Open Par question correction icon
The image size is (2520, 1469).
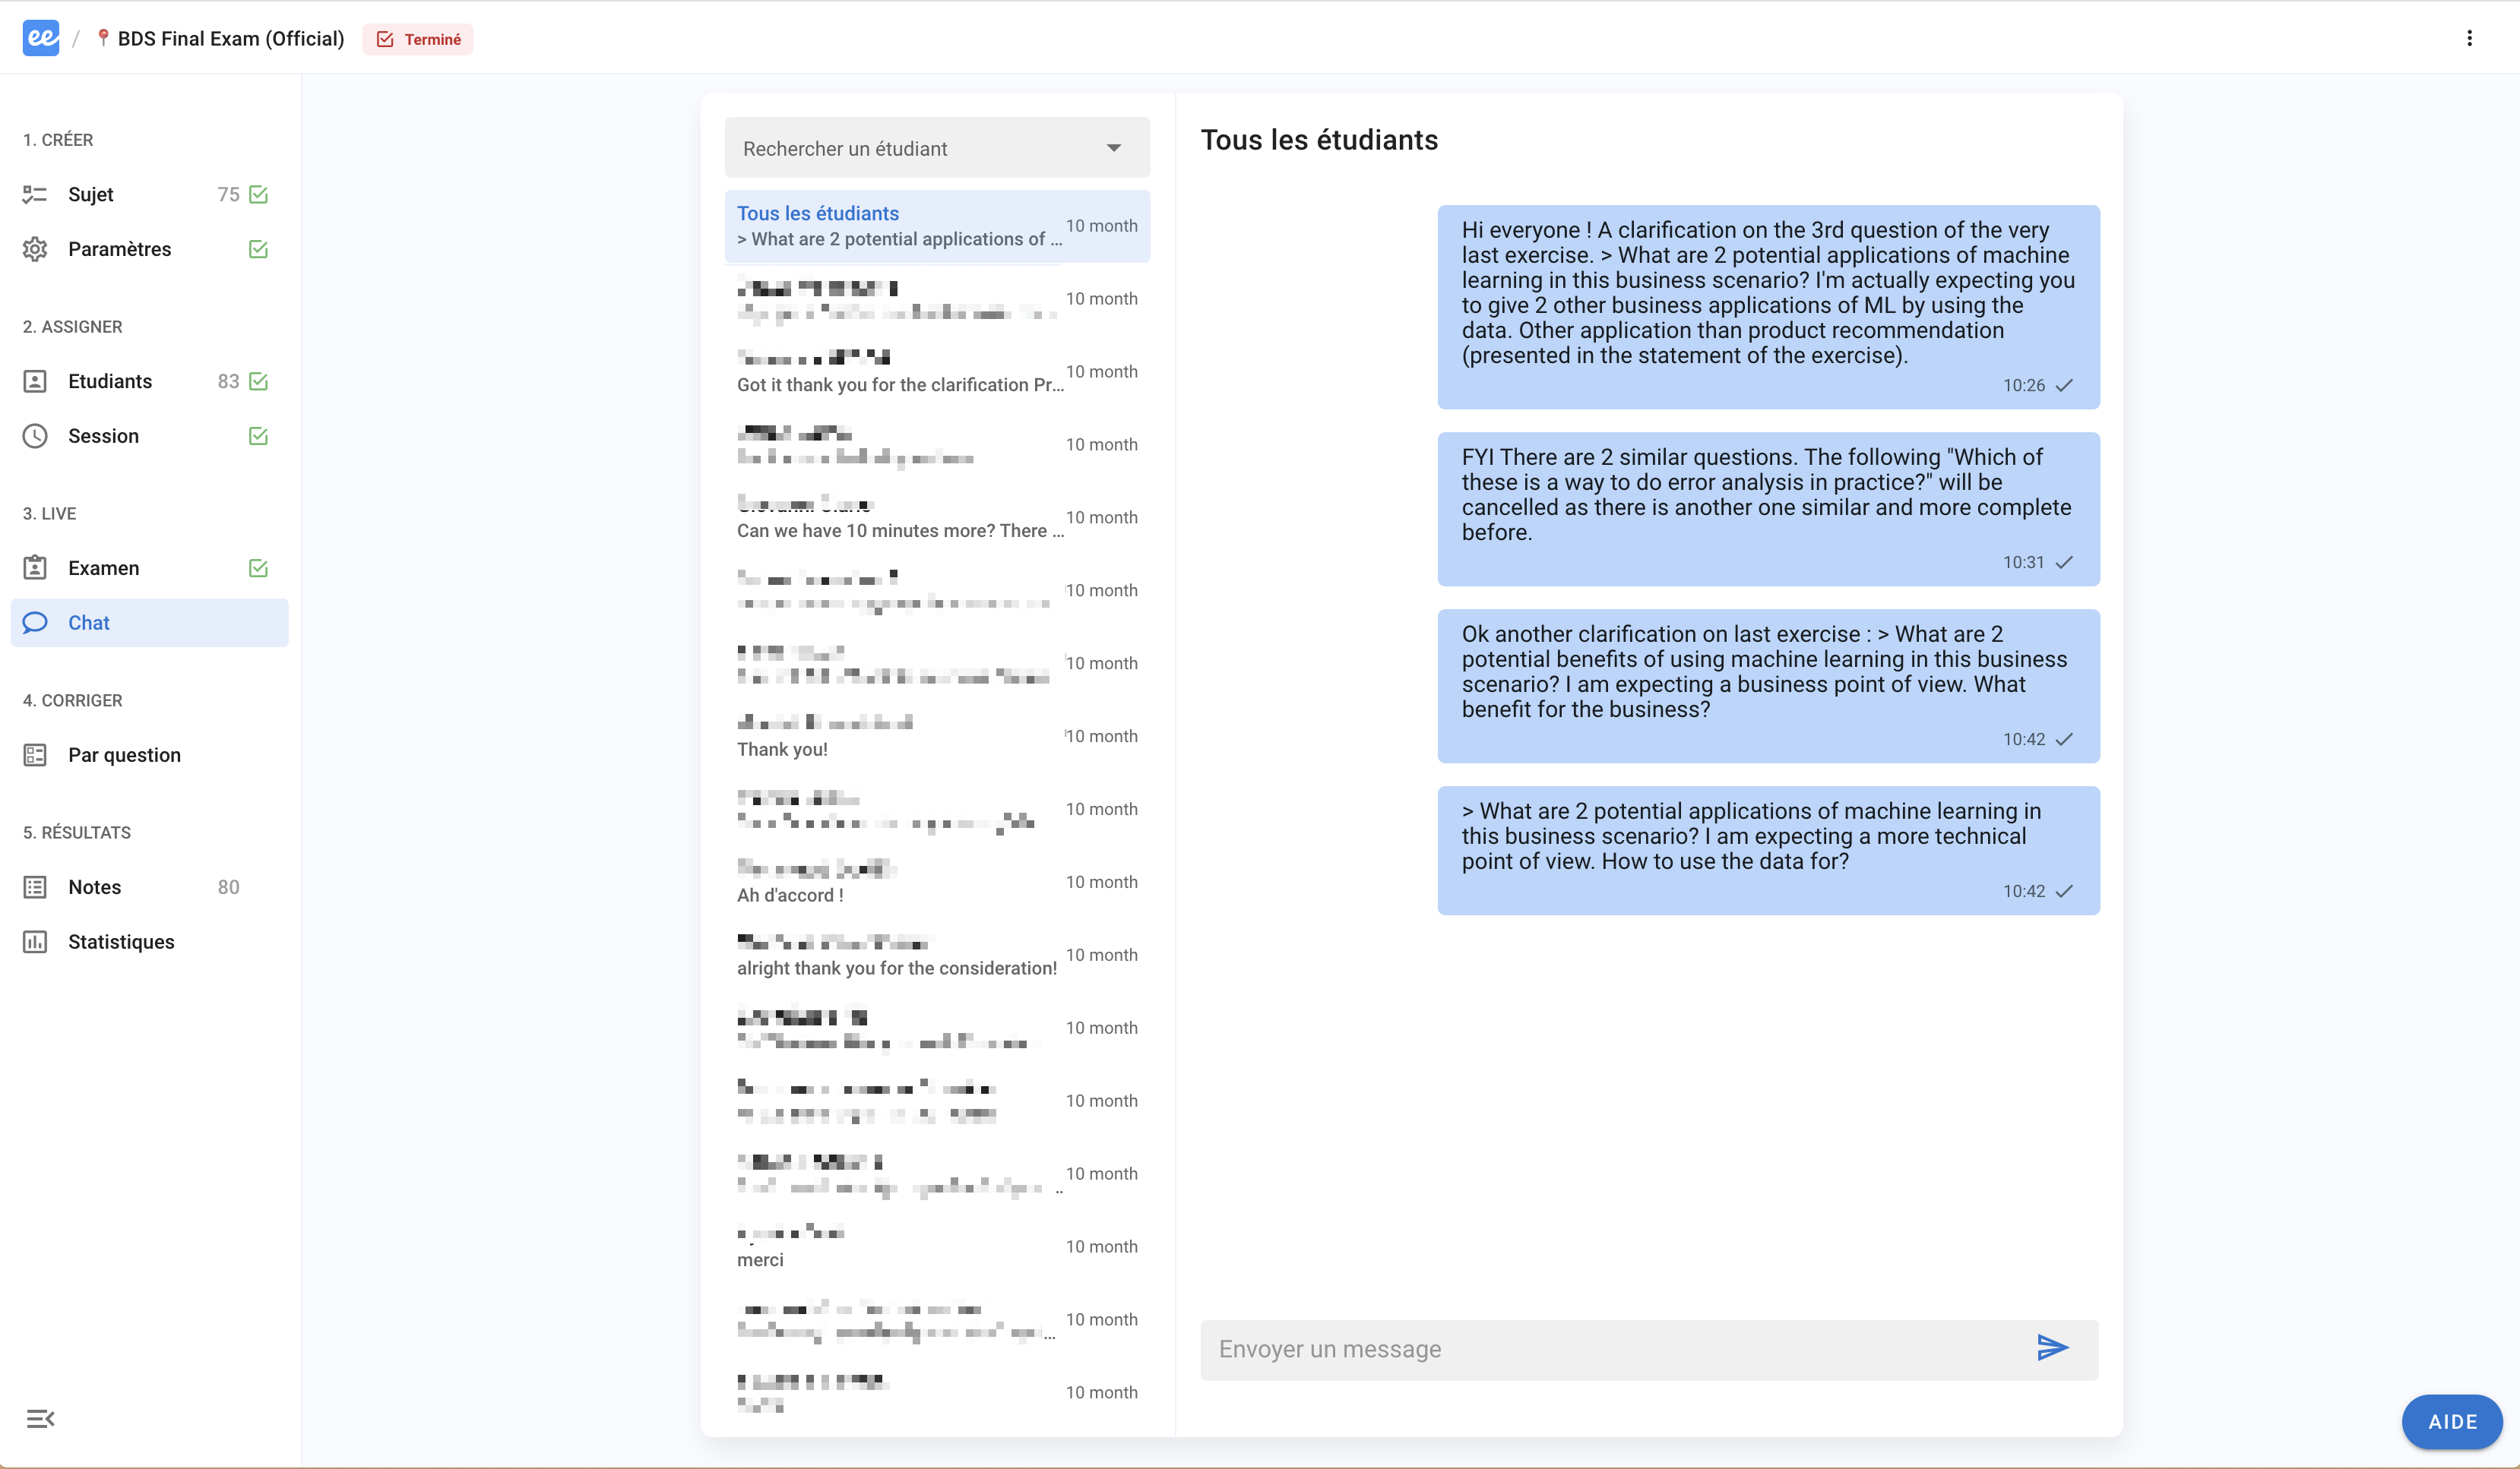pos(35,754)
